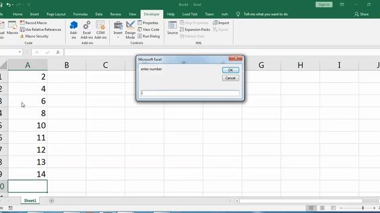Screen dimensions: 380x213
Task: Open Excel Add-ins manager
Action: [87, 30]
